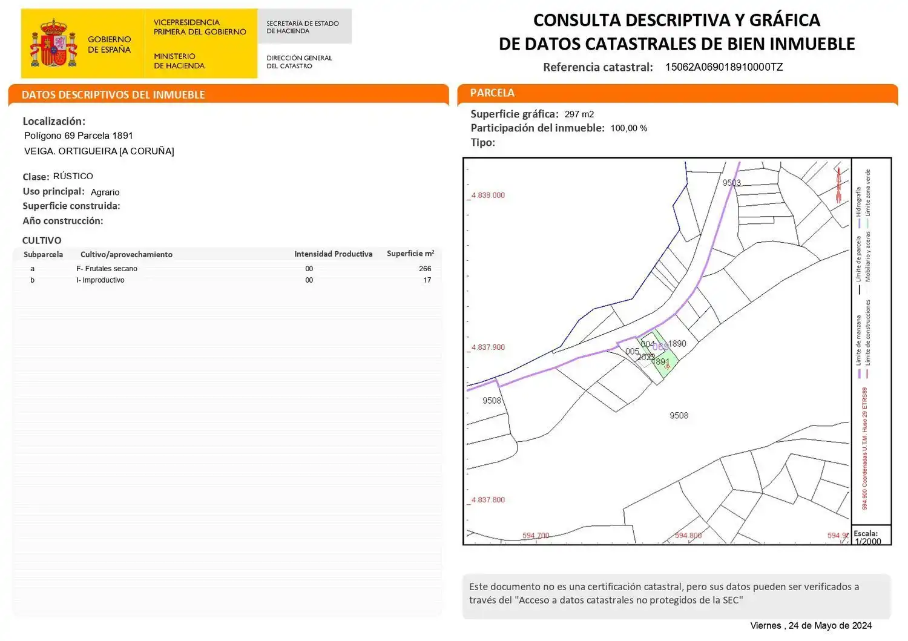Click the Escala 1/2000 box
This screenshot has width=908, height=641.
871,536
